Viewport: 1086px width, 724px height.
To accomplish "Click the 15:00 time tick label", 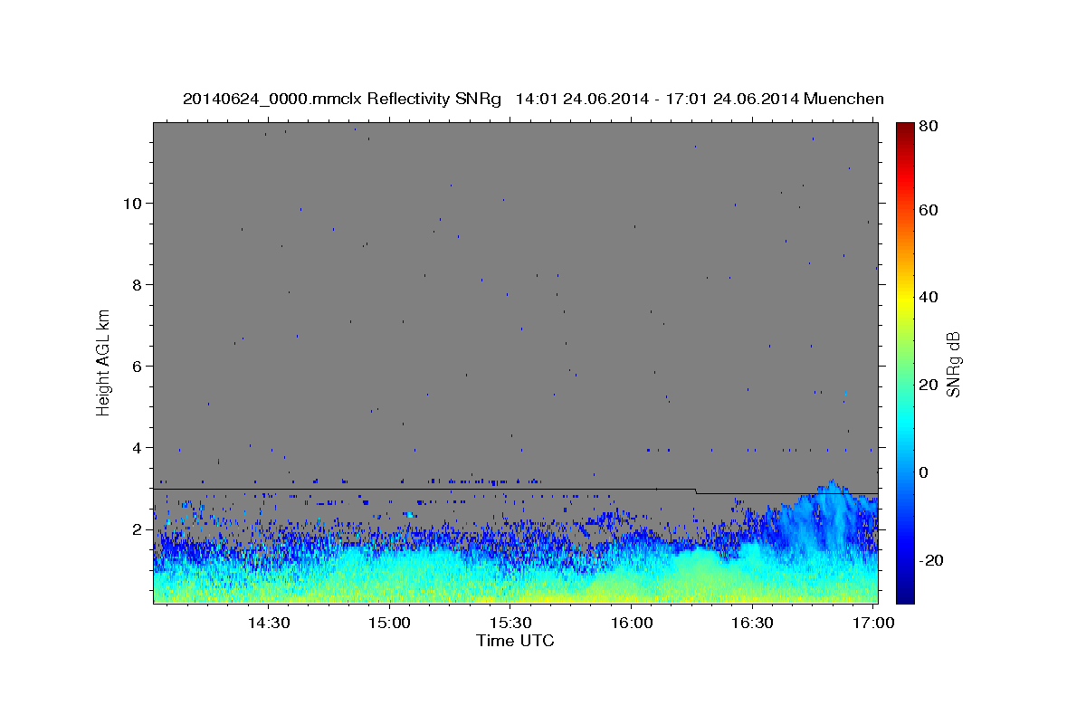I will click(x=390, y=624).
